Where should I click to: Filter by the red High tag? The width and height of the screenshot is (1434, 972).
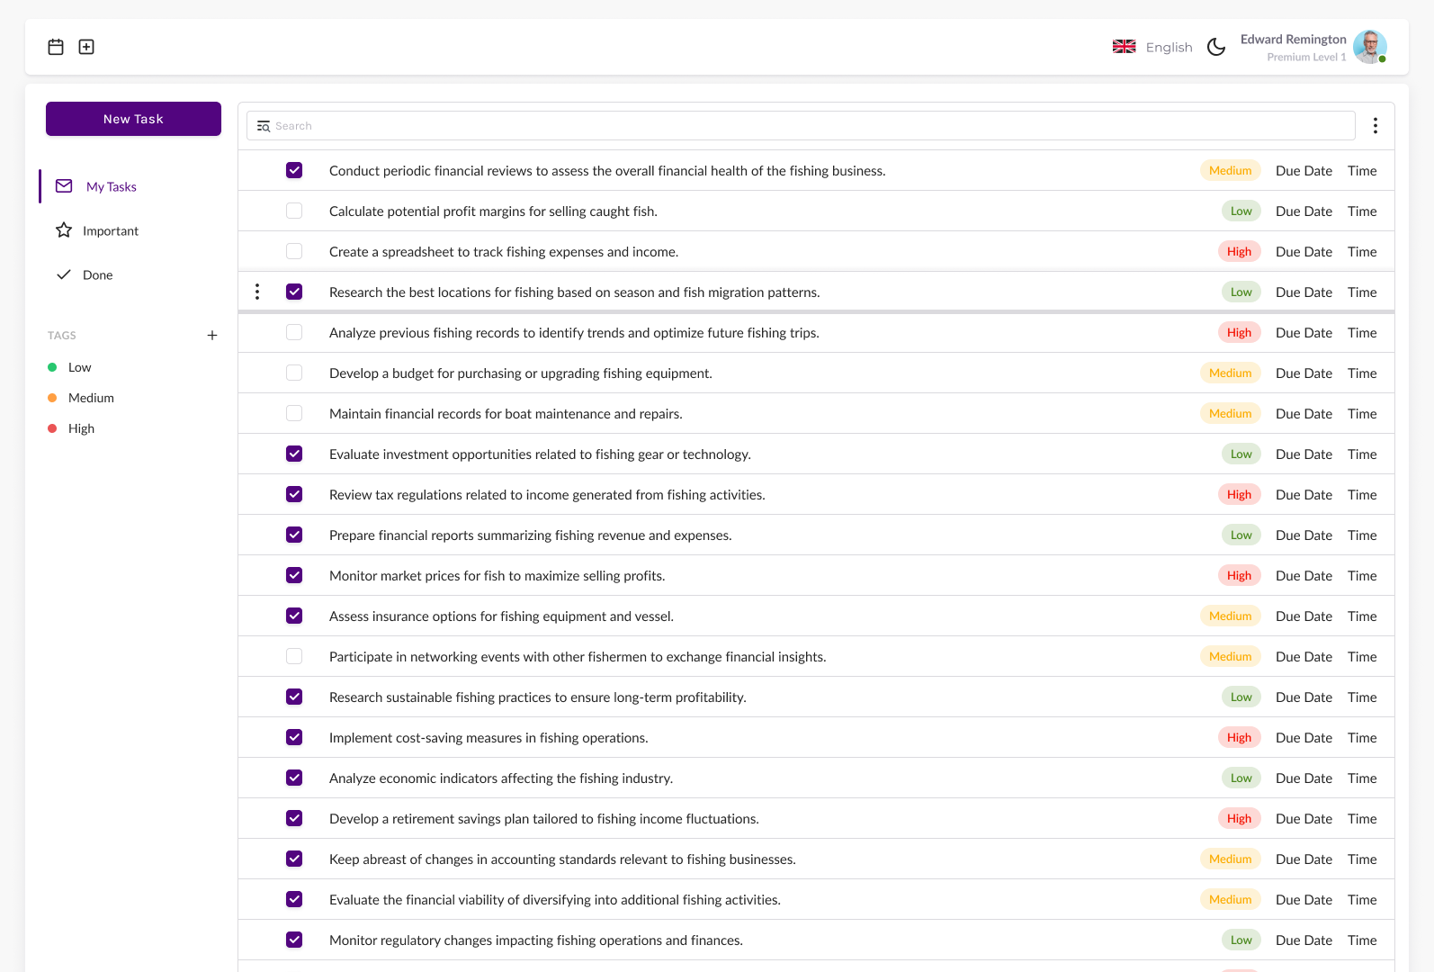(81, 429)
